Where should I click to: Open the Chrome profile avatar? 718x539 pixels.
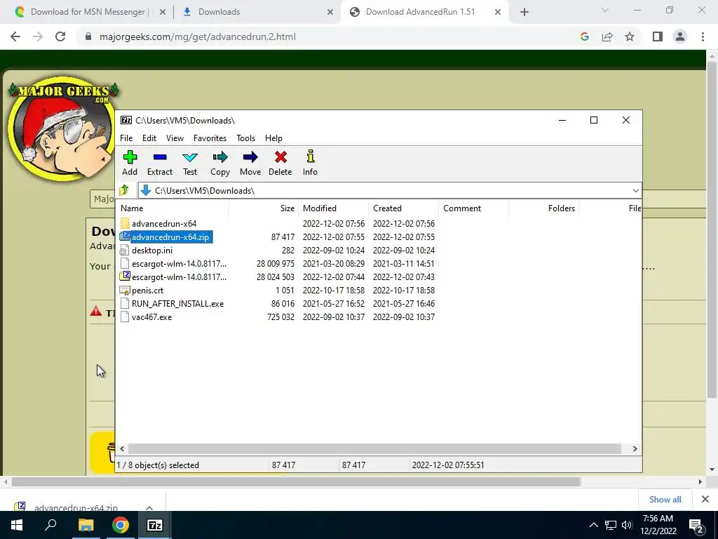(680, 36)
